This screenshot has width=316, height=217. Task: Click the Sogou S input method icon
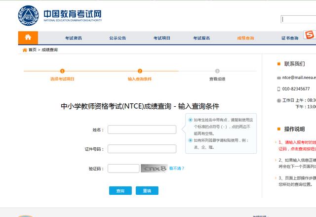tap(310, 35)
